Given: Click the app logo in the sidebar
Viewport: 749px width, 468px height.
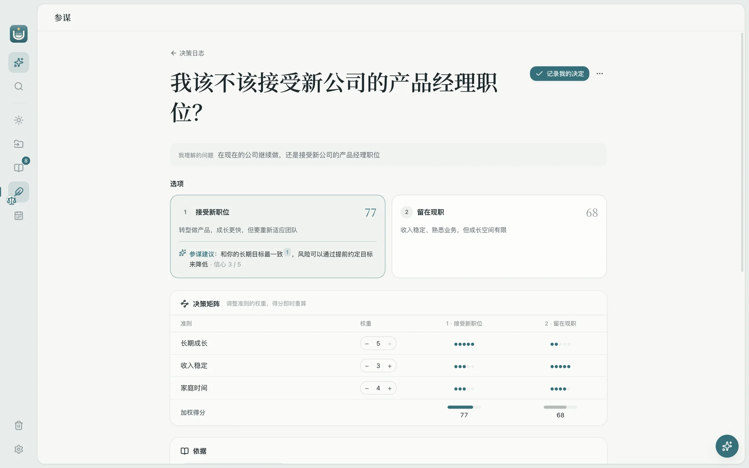Looking at the screenshot, I should (19, 34).
